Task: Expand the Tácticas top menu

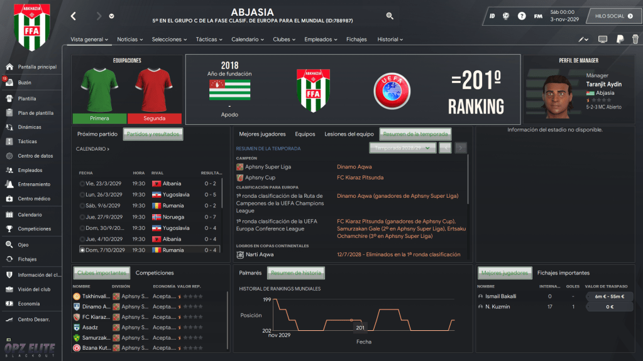Action: tap(209, 40)
